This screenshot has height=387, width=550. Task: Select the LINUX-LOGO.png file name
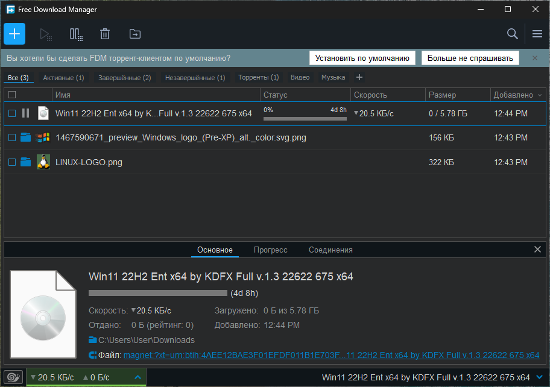coord(89,162)
